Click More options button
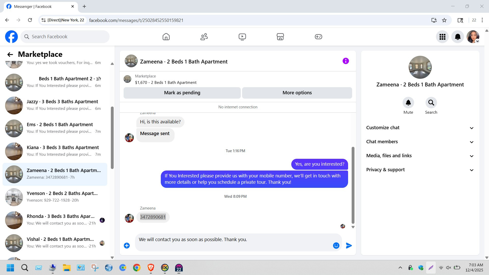489x275 pixels. click(297, 93)
